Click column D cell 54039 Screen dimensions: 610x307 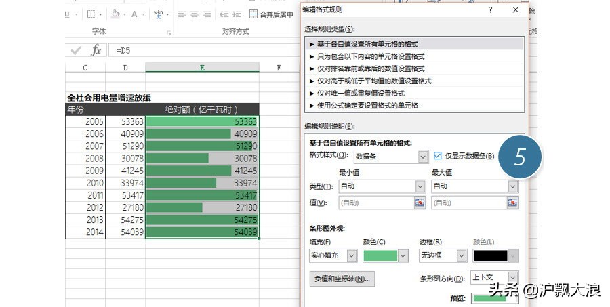click(125, 232)
